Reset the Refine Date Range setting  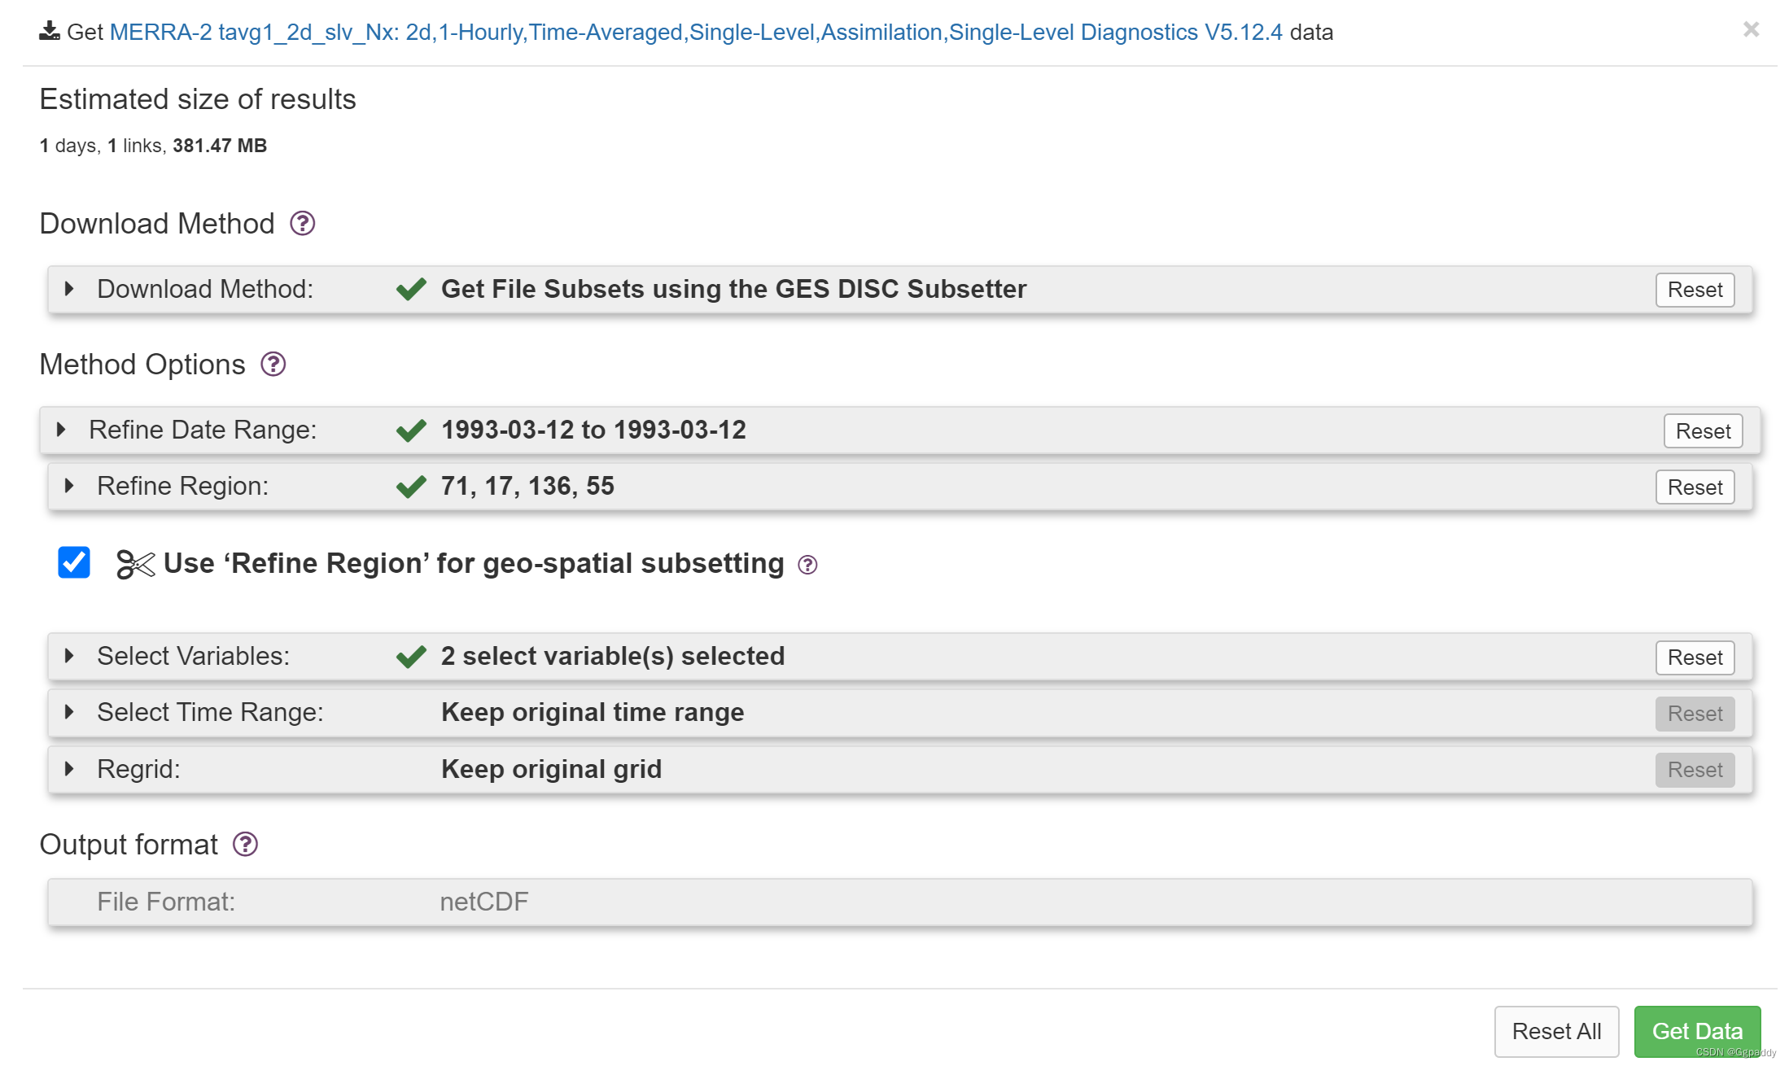click(x=1702, y=430)
